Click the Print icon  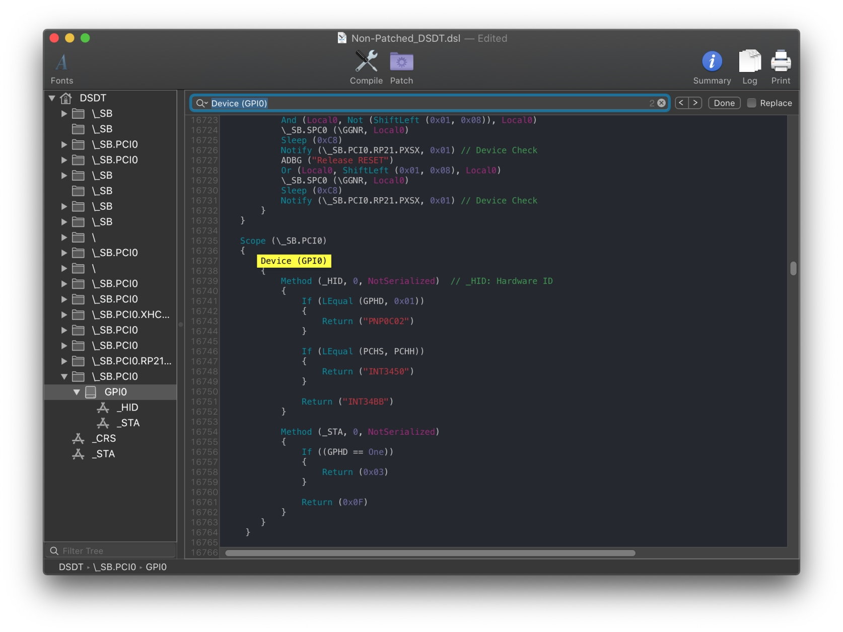[x=781, y=62]
